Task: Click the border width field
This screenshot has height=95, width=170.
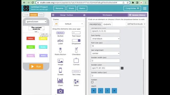Action: point(105,61)
